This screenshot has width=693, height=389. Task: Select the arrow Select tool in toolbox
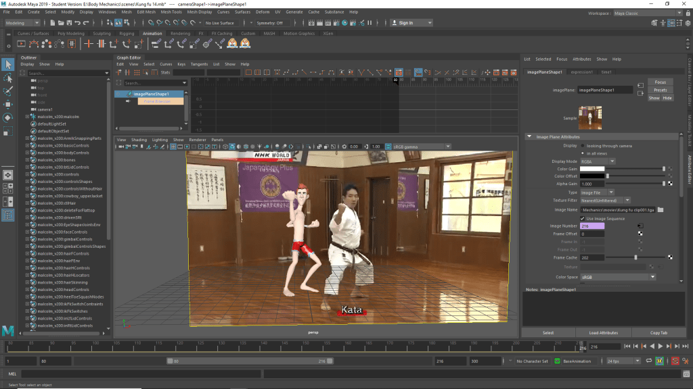tap(8, 65)
